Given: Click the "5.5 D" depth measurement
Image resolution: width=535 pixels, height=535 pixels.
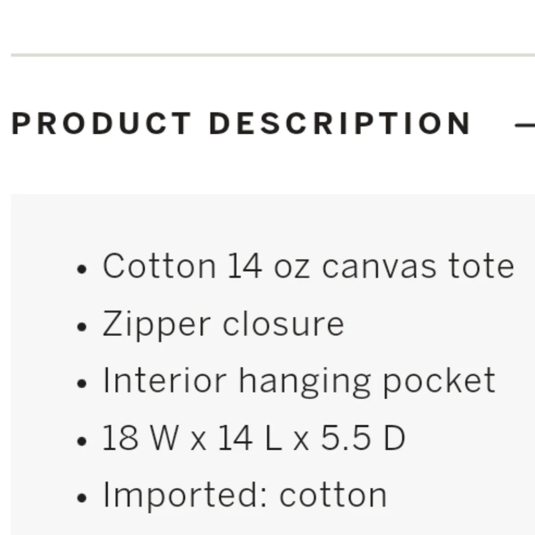Looking at the screenshot, I should (x=363, y=439).
